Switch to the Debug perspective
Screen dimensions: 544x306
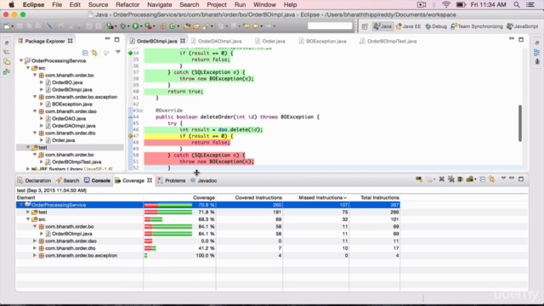tap(436, 26)
